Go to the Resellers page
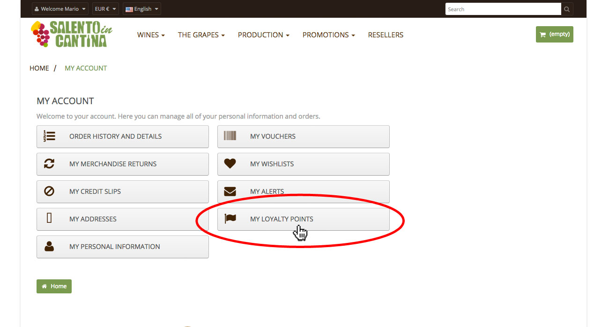Screen dimensions: 609x327 click(386, 35)
